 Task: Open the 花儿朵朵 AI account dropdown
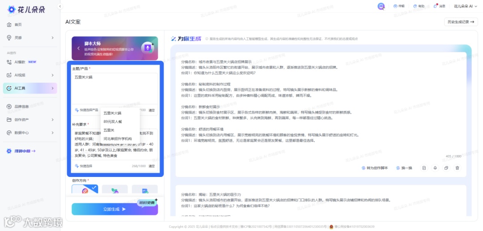coord(466,6)
